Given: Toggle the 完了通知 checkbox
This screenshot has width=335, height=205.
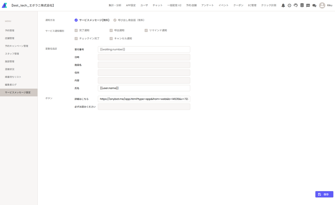Looking at the screenshot, I should tap(76, 30).
